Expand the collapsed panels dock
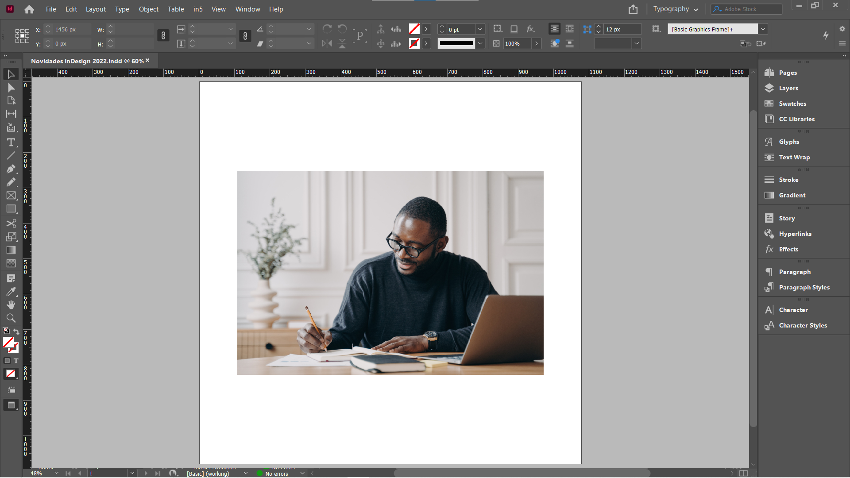Image resolution: width=850 pixels, height=478 pixels. (x=844, y=55)
